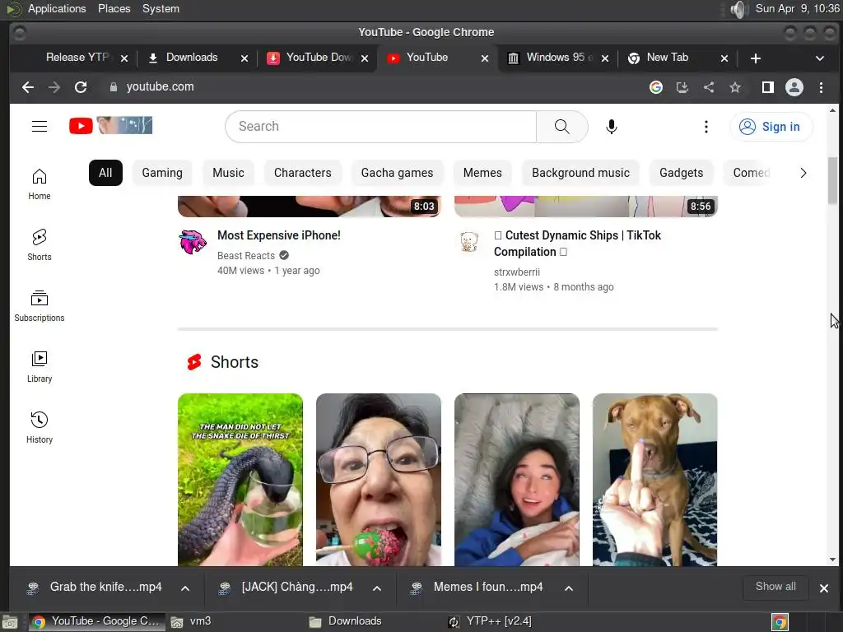Click the strxwberrii channel avatar
Screen dimensions: 843x632
pyautogui.click(x=469, y=242)
